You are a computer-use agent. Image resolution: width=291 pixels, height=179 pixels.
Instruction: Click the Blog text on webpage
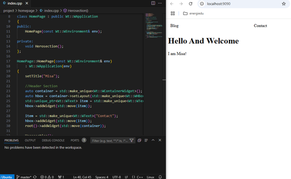(174, 26)
